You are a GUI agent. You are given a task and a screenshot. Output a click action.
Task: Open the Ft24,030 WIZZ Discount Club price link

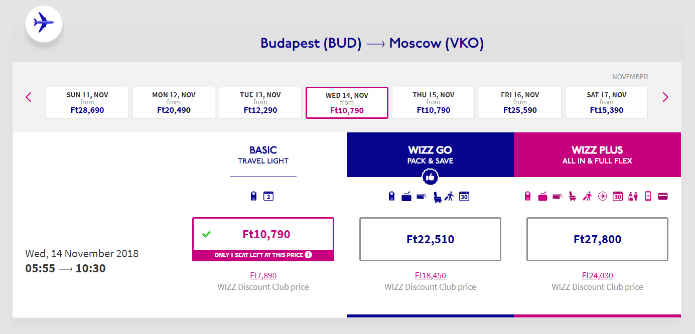pos(597,275)
